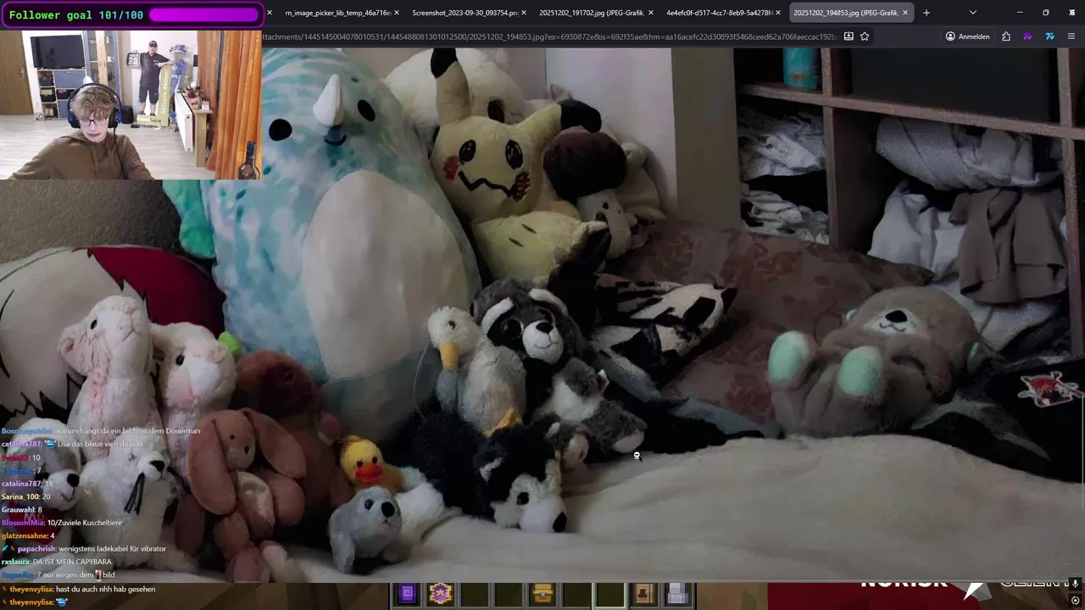Image resolution: width=1085 pixels, height=610 pixels.
Task: Select the gray item hotbar slot
Action: pyautogui.click(x=677, y=594)
